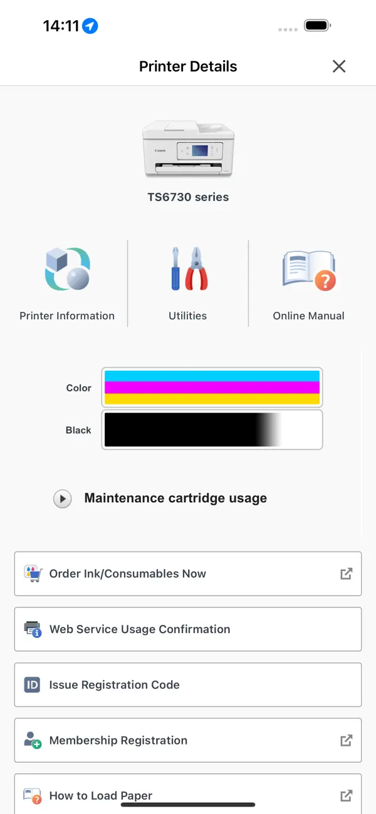Open Web Service Usage Confirmation

click(188, 629)
